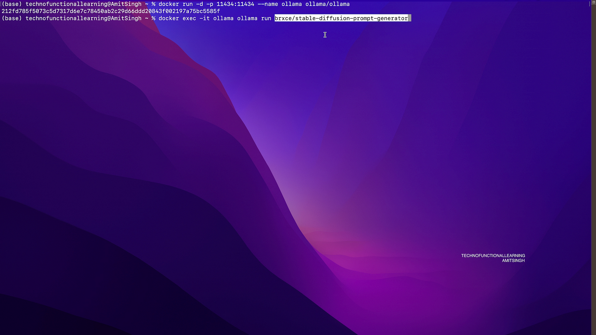The width and height of the screenshot is (596, 335).
Task: Click the opening bracket mark before first (base)
Action: 1,4
